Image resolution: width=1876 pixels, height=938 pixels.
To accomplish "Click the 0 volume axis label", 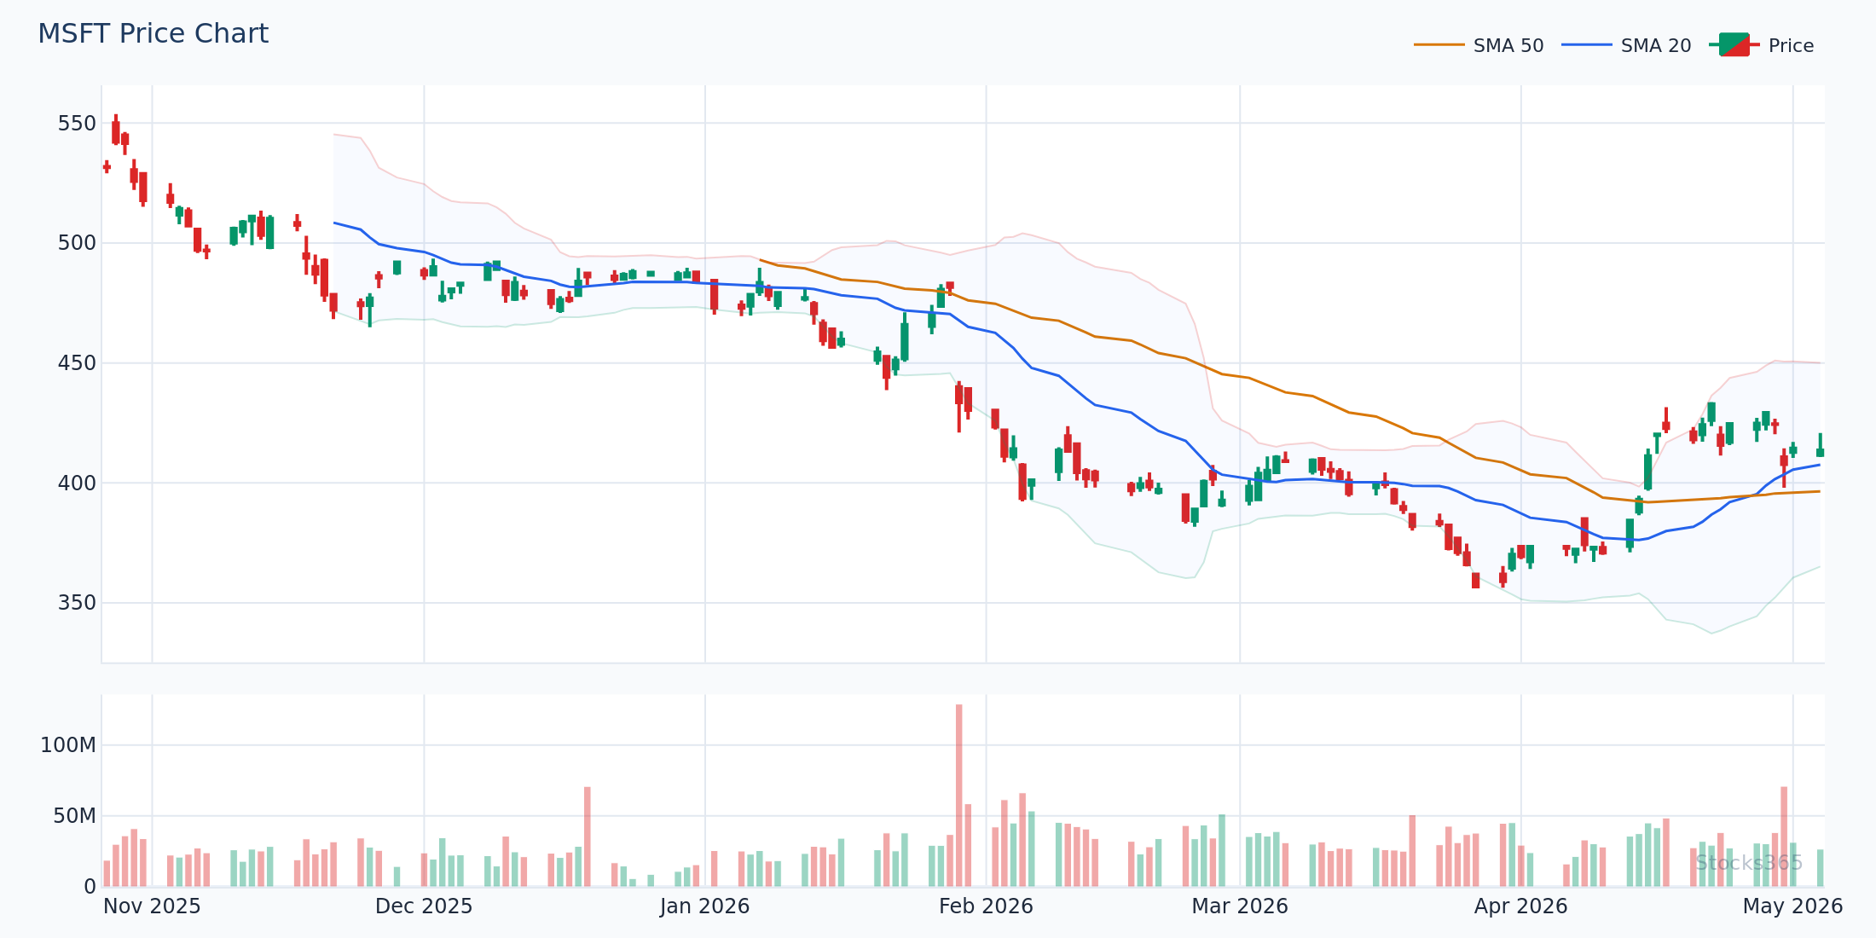I will point(90,887).
